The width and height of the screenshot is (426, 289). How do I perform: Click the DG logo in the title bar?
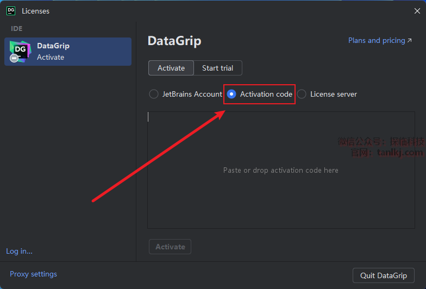pos(11,10)
